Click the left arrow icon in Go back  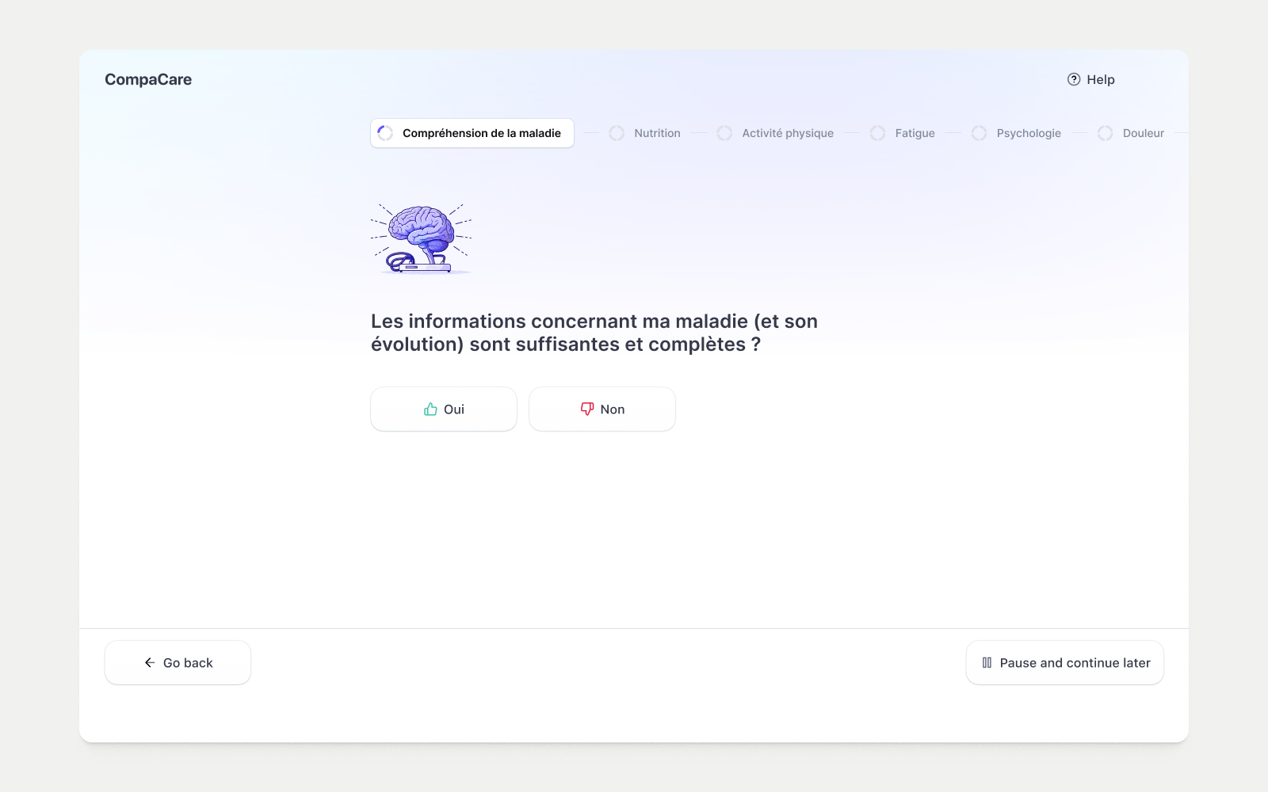click(x=150, y=663)
